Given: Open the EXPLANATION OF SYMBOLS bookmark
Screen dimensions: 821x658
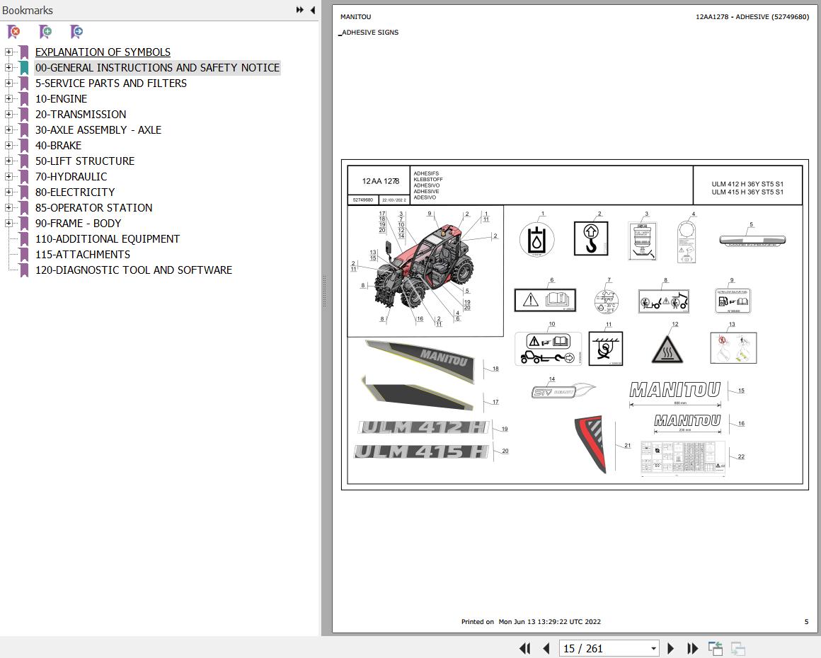Looking at the screenshot, I should pyautogui.click(x=103, y=52).
